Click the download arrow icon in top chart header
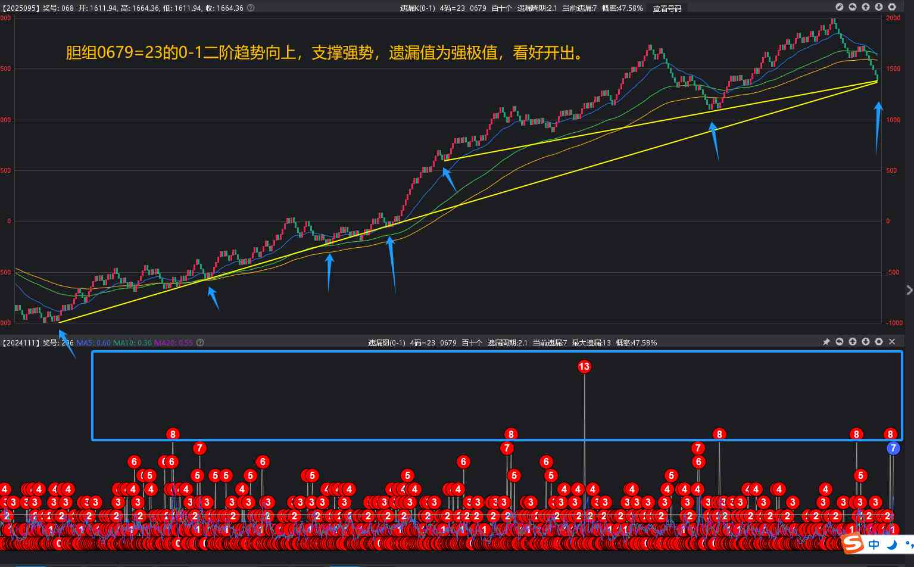 click(x=879, y=7)
